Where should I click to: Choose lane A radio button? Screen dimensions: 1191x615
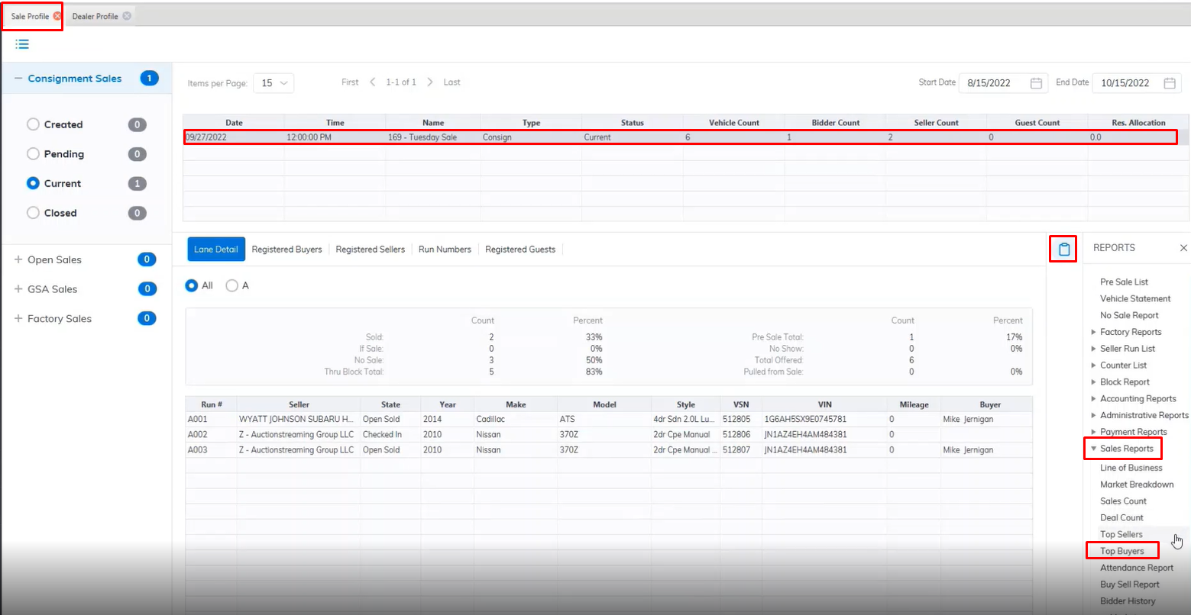[231, 285]
